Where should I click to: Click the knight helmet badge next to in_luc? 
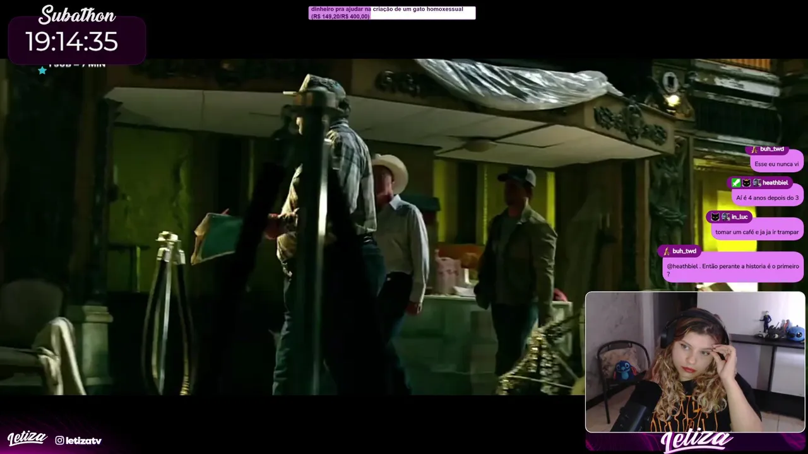[725, 217]
